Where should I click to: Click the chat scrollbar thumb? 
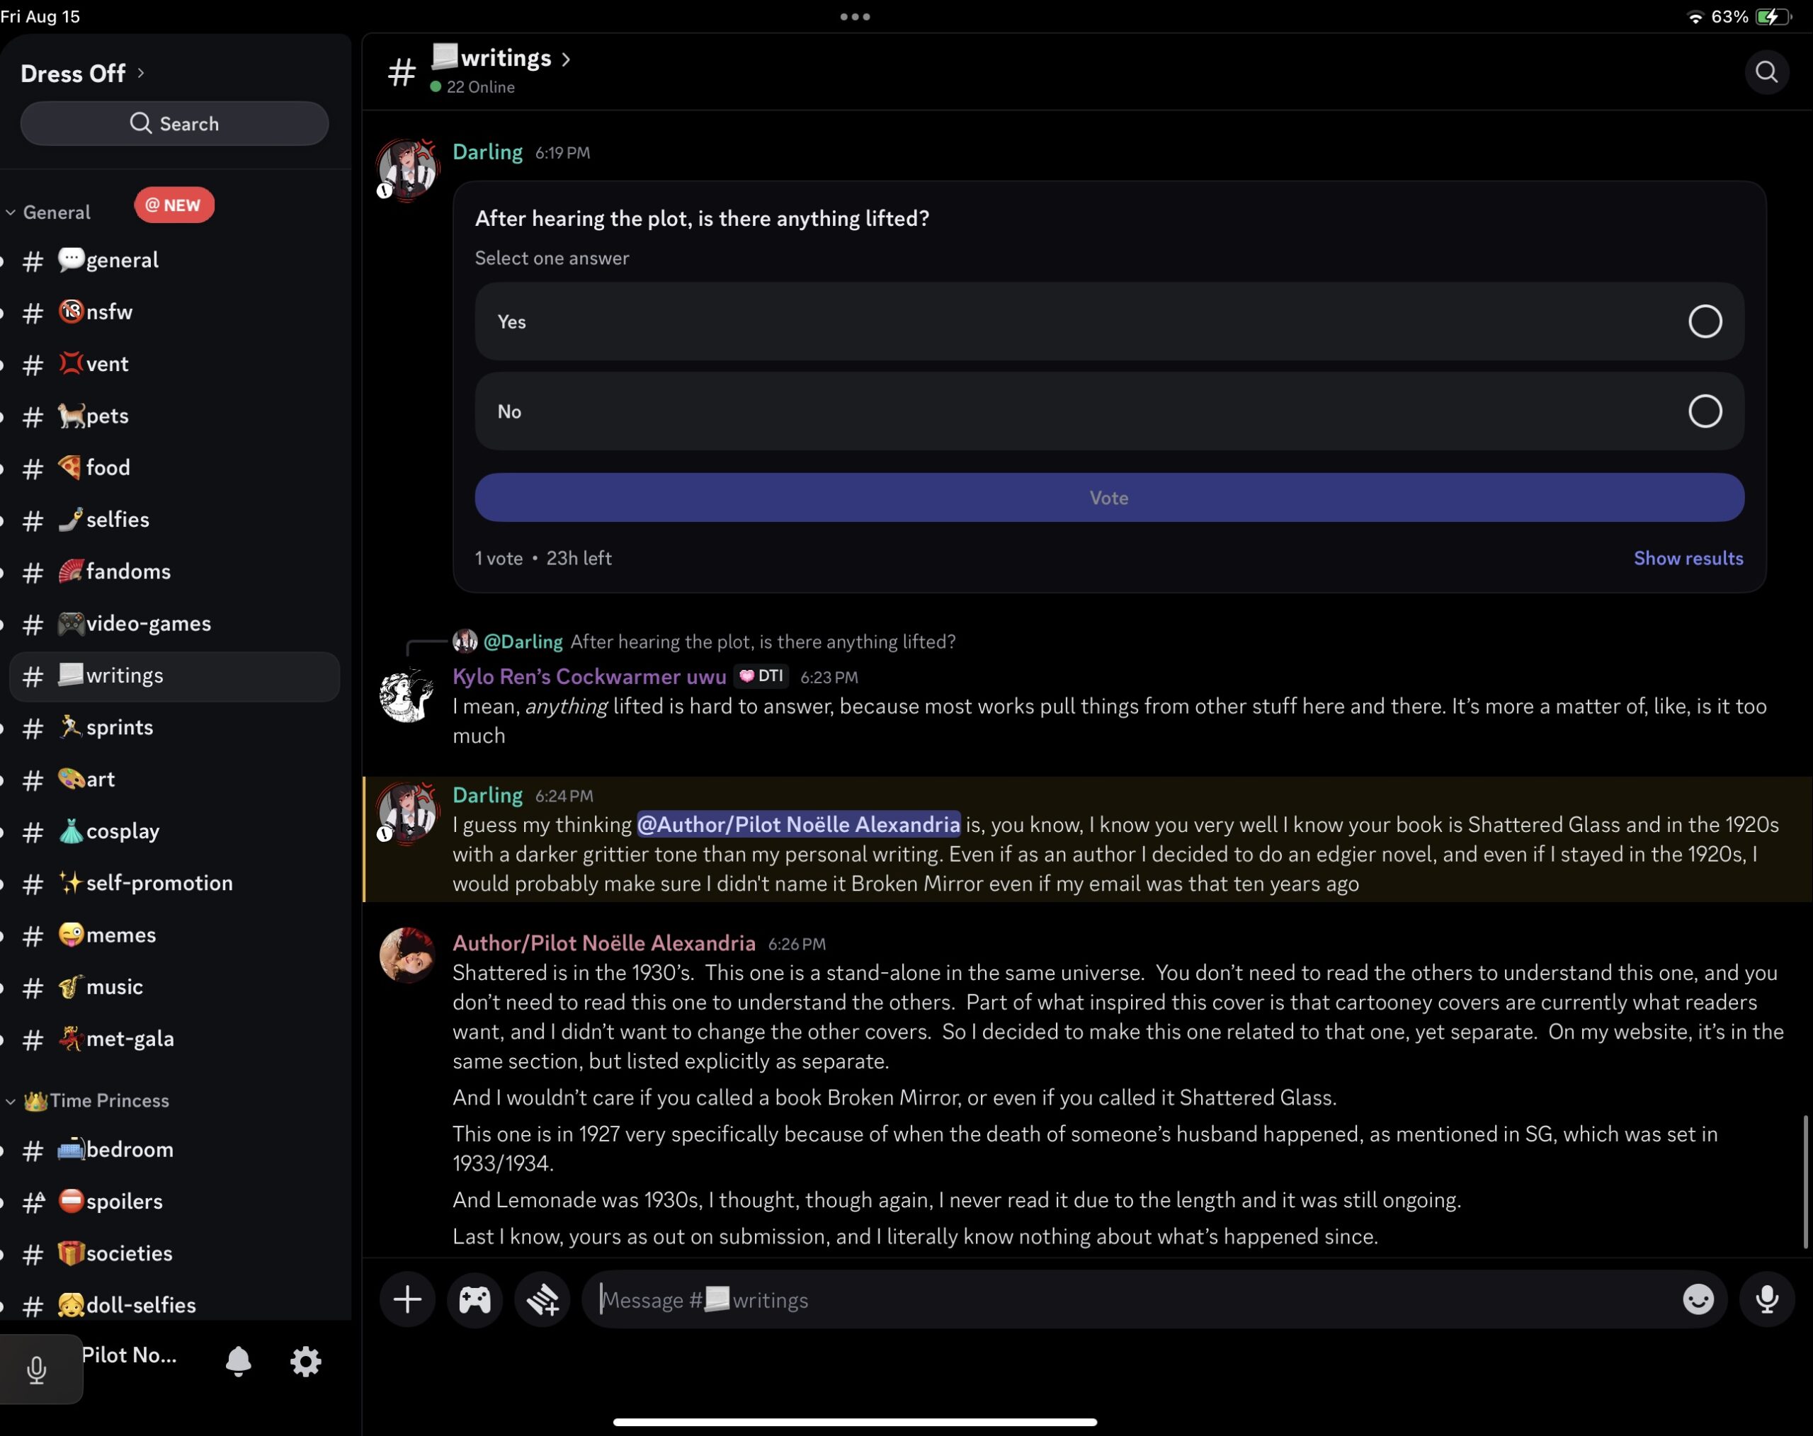1805,1181
